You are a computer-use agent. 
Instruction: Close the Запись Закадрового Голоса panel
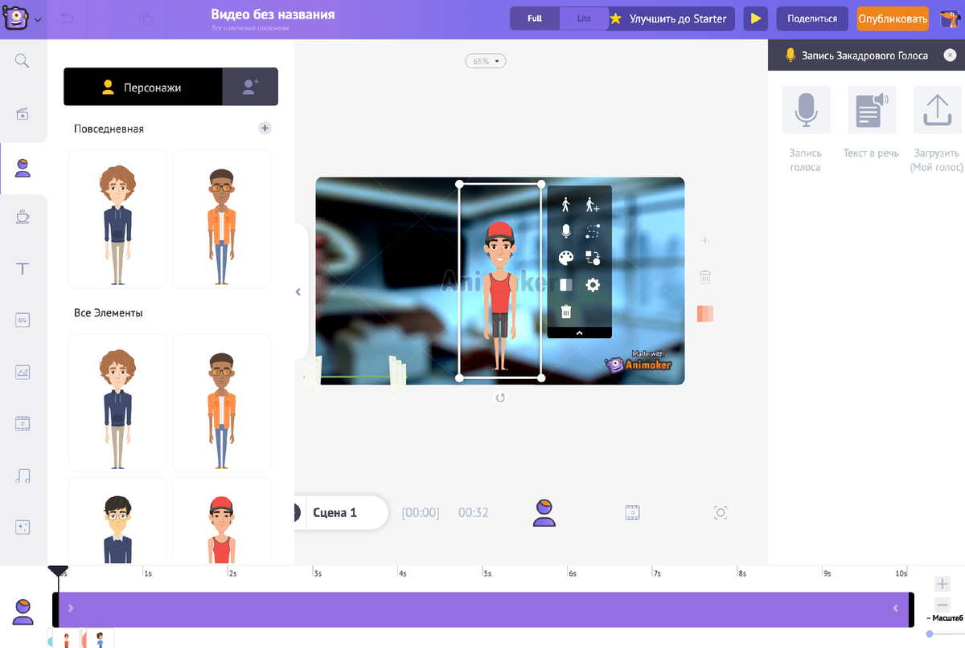pos(950,55)
